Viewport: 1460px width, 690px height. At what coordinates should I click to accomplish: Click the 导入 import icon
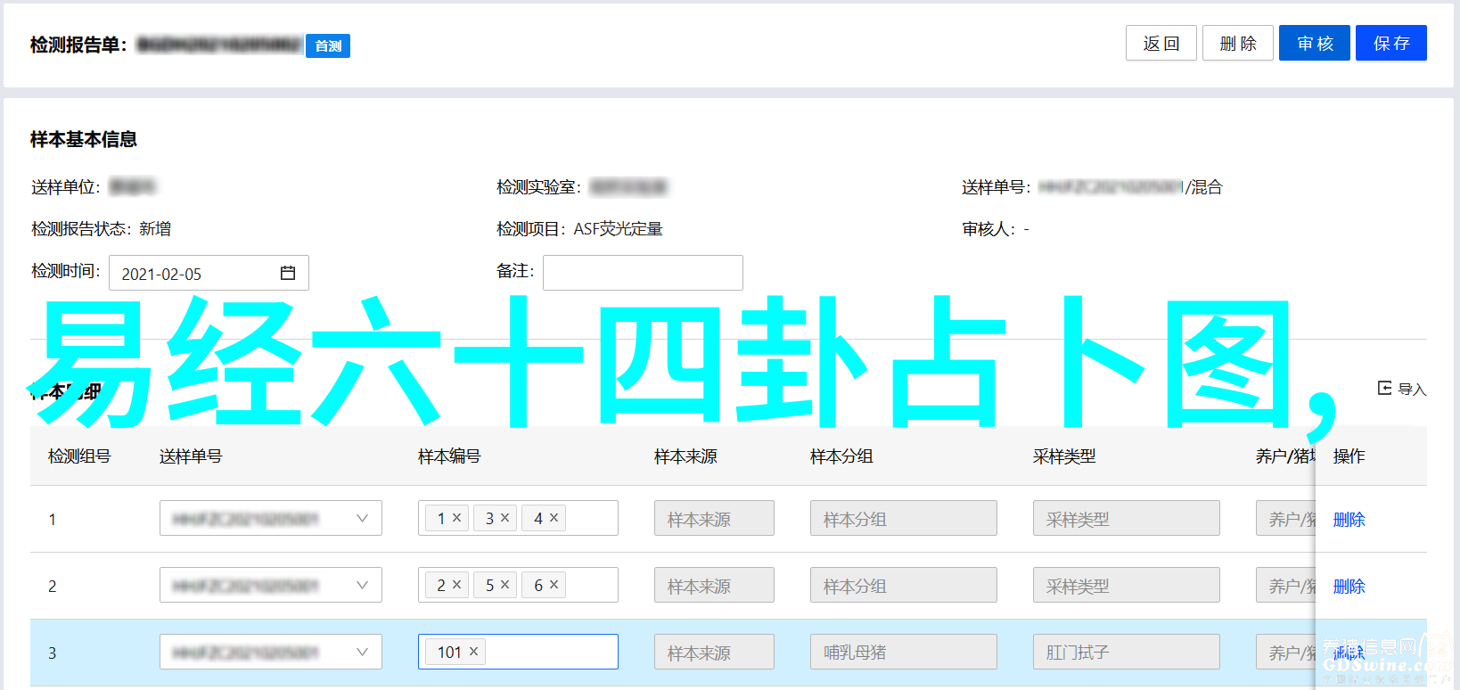[x=1384, y=388]
